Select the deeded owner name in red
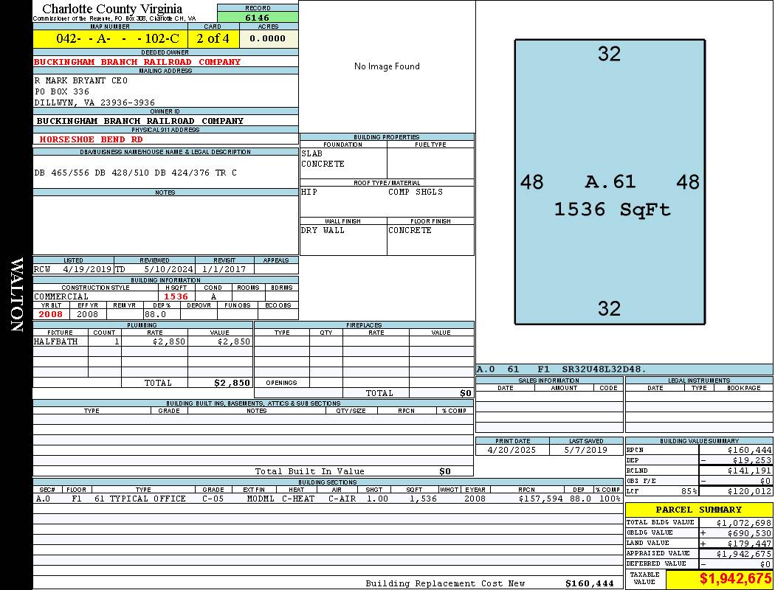 coord(138,62)
